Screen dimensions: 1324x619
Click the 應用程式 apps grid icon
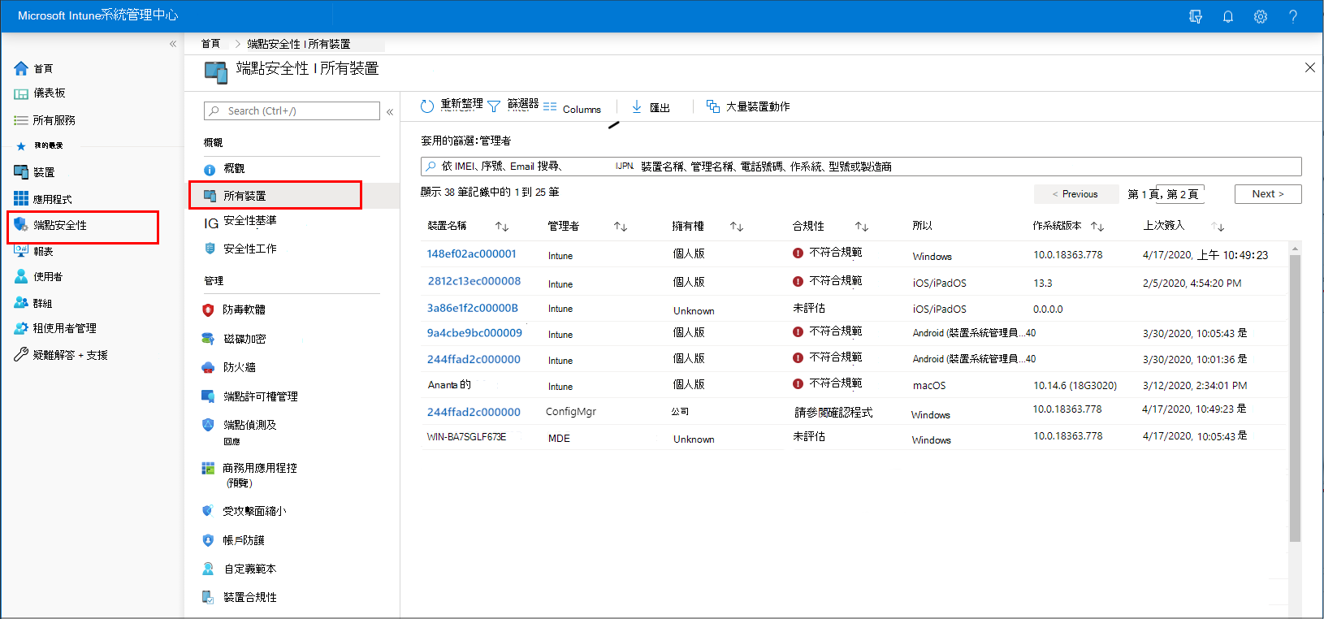tap(21, 199)
